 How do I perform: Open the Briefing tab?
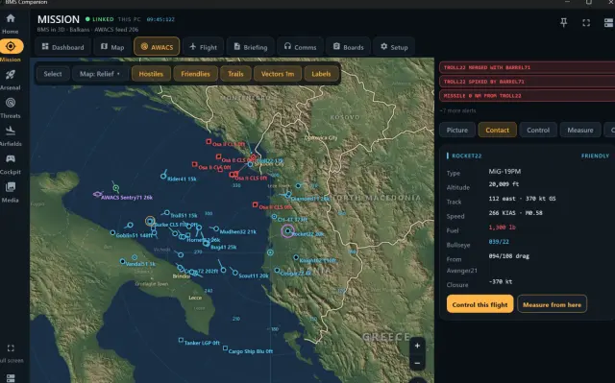point(250,47)
